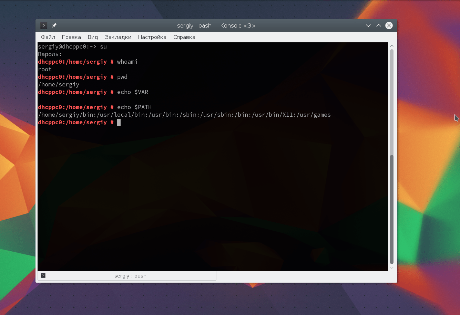The height and width of the screenshot is (315, 460).
Task: Click the down chevron in the title bar
Action: pyautogui.click(x=368, y=25)
